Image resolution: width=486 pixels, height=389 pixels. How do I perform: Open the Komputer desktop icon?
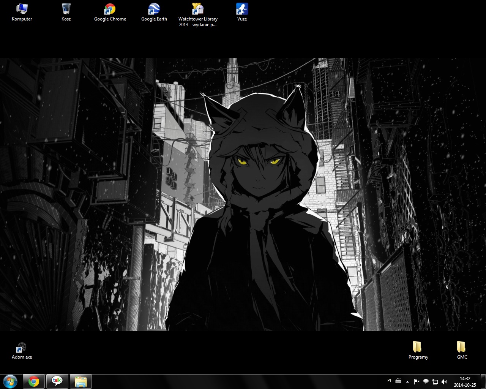(22, 12)
